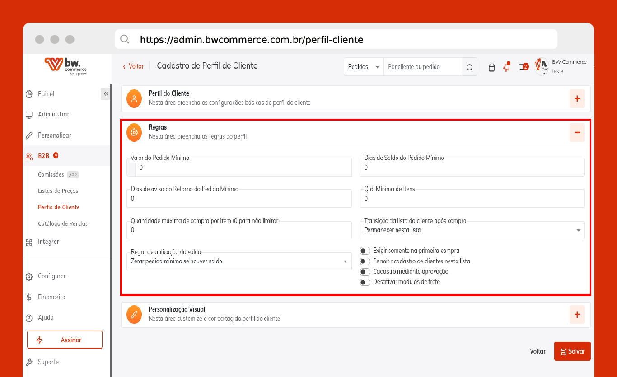Click the search magnifier button
The width and height of the screenshot is (617, 377).
click(x=469, y=67)
